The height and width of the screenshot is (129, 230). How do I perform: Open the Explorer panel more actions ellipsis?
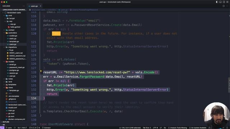(x=24, y=6)
